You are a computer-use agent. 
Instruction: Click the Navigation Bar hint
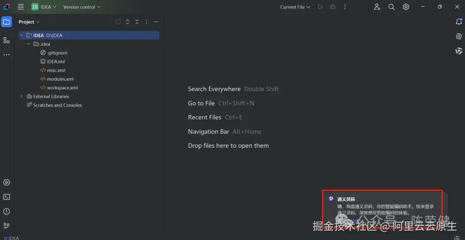click(225, 131)
